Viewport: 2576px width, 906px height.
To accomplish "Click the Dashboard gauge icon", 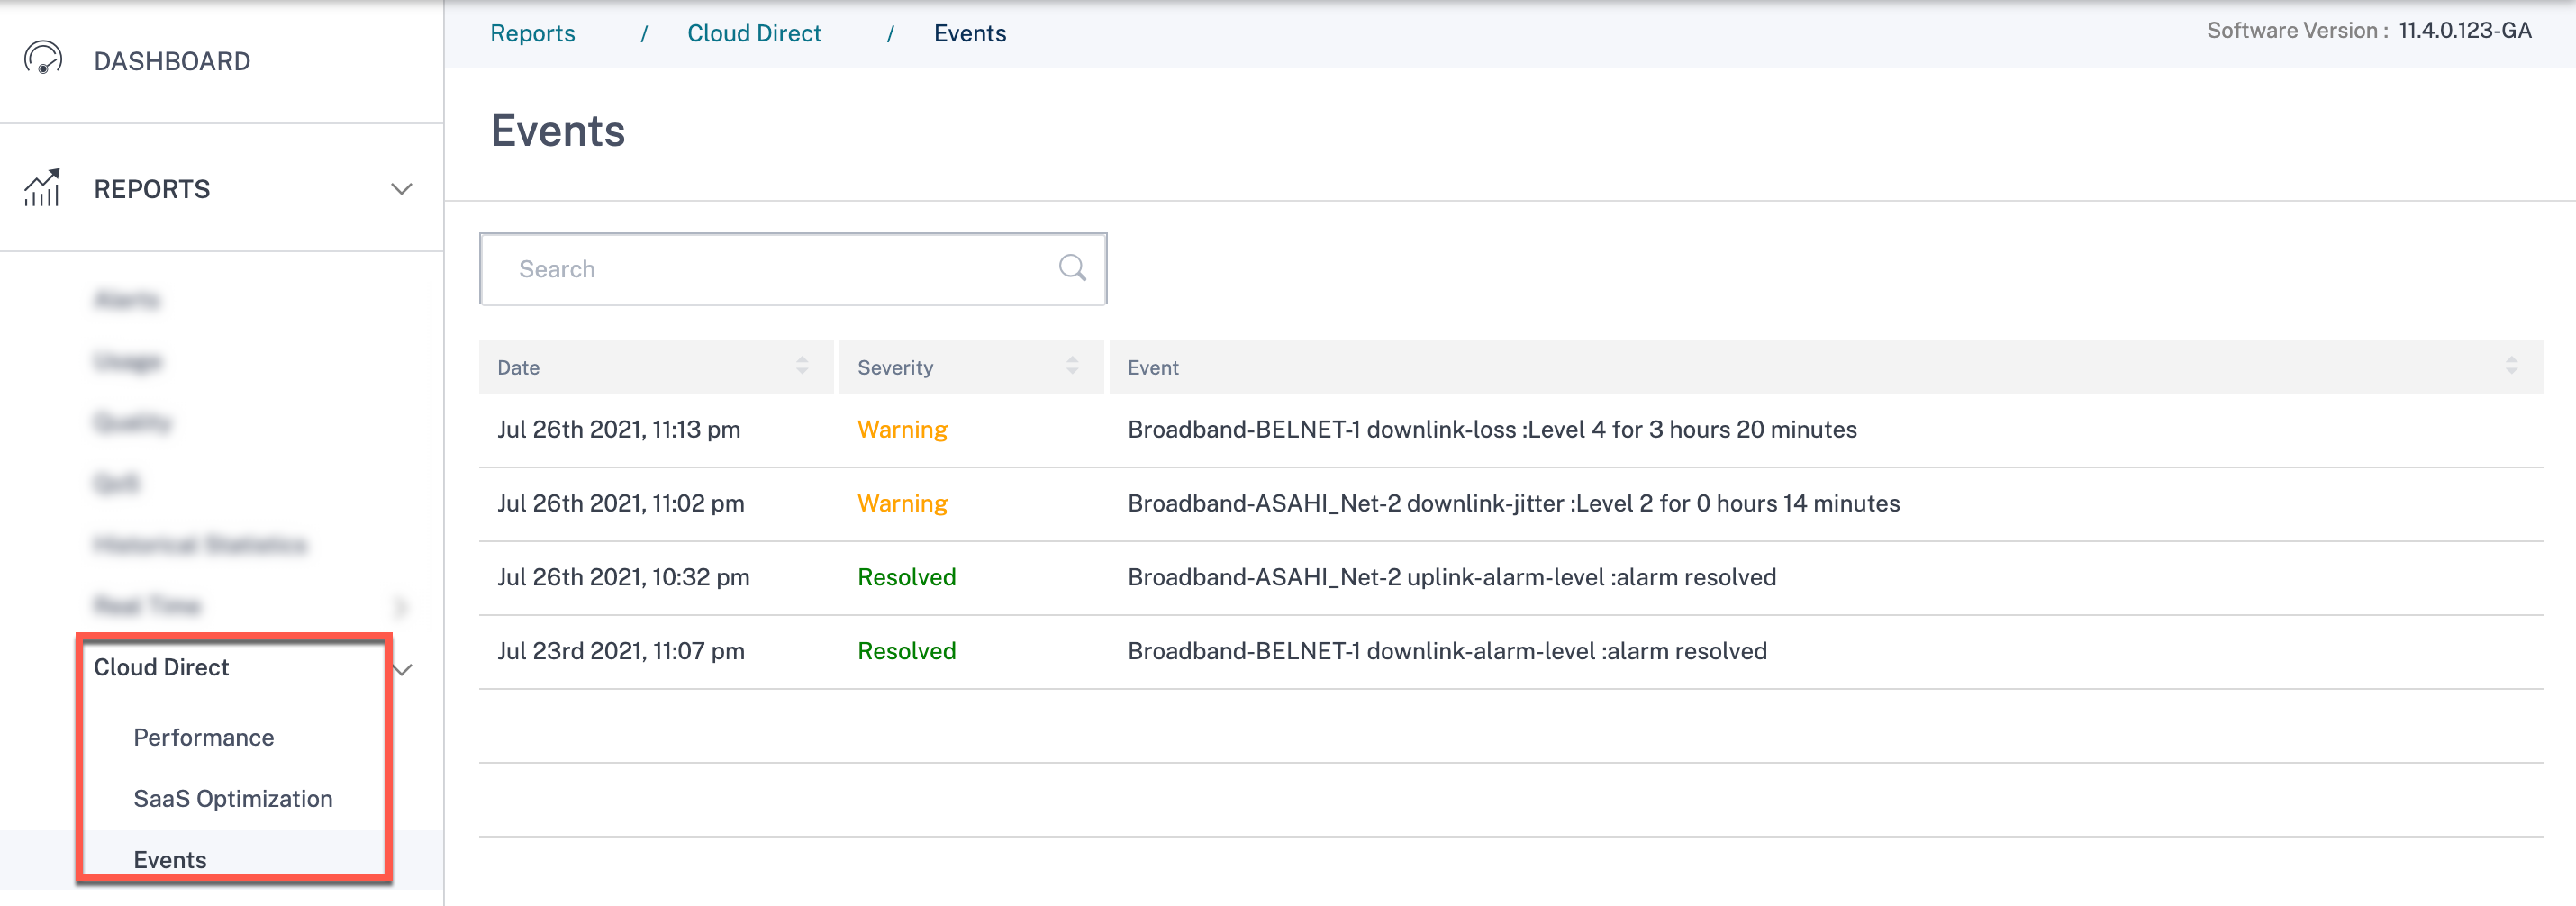I will [43, 59].
